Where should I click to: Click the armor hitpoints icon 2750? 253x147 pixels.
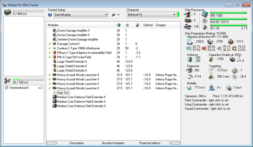(210, 42)
